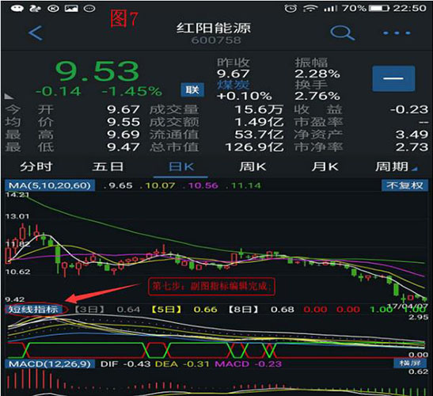Open the 周期 period dropdown
The image size is (433, 396).
(397, 166)
